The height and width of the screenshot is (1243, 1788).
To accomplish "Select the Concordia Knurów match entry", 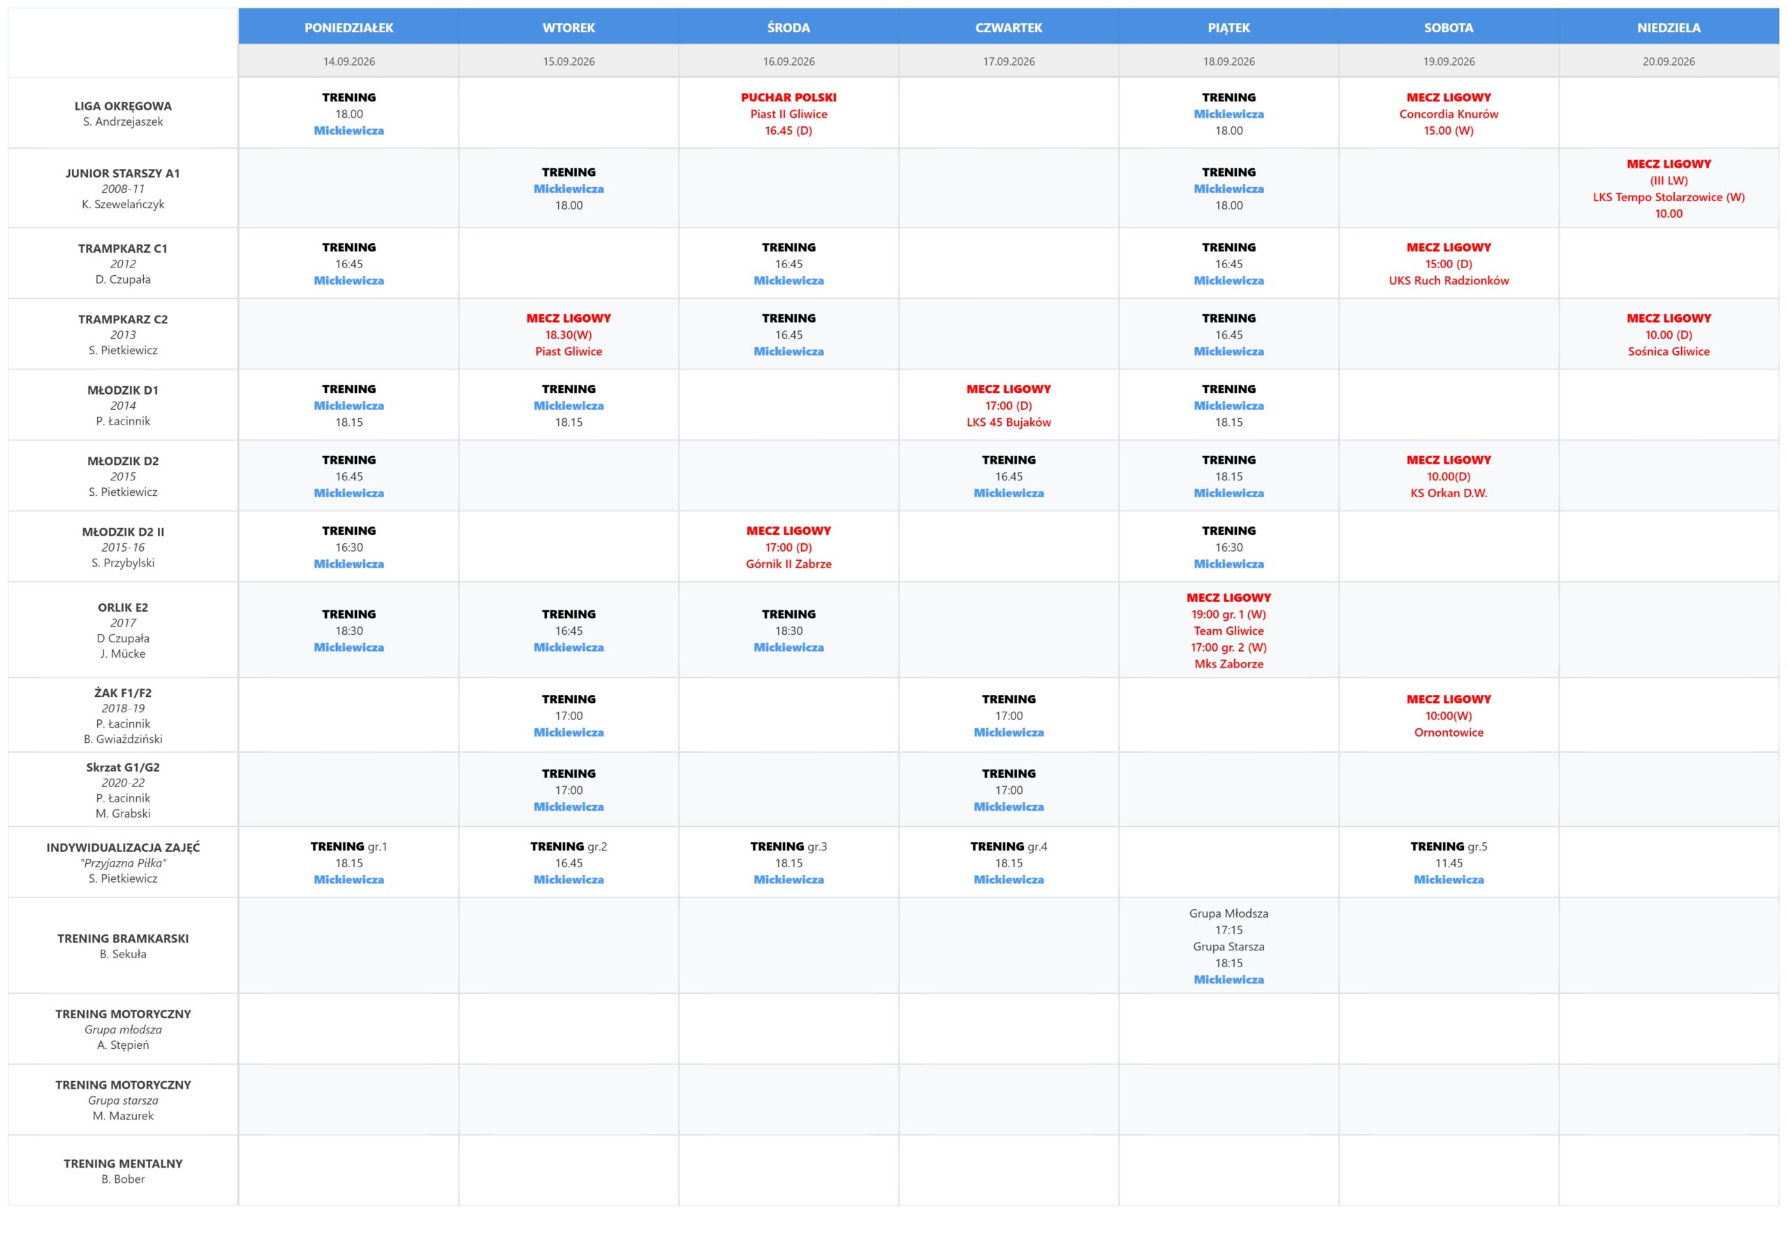I will pyautogui.click(x=1449, y=114).
